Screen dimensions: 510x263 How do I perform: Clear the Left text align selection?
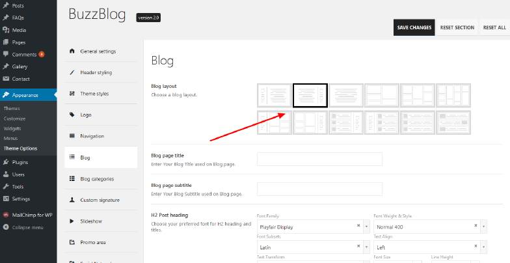click(476, 246)
